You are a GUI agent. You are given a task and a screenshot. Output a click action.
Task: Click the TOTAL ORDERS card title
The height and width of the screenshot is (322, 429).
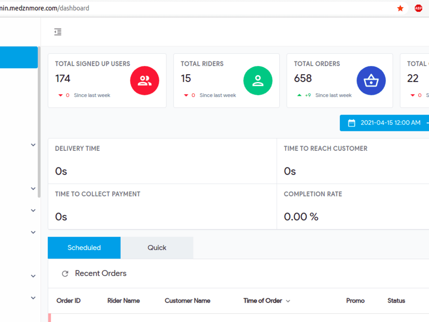[317, 64]
